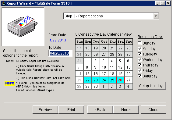173x121 pixels.
Task: Click the To Date input field
Action: [60, 53]
